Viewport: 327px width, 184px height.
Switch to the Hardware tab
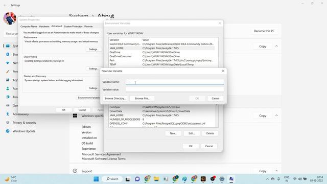click(x=44, y=27)
